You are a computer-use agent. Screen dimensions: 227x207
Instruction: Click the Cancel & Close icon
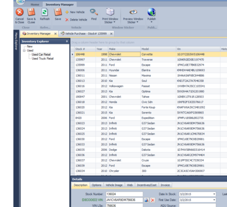tap(19, 12)
